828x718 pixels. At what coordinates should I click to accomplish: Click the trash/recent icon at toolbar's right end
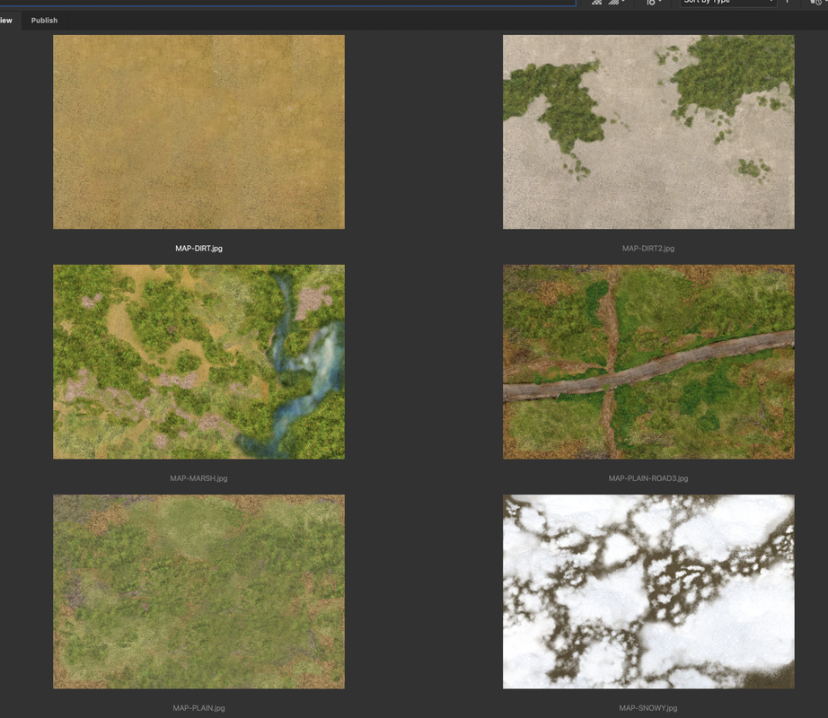click(816, 2)
